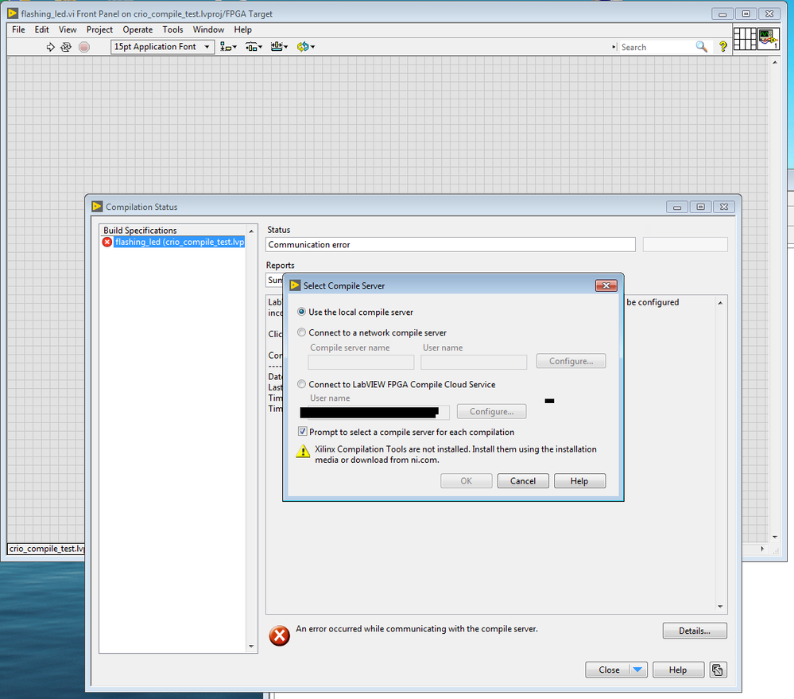Click front panel horizontal scroll right arrow
794x699 pixels.
pos(762,549)
